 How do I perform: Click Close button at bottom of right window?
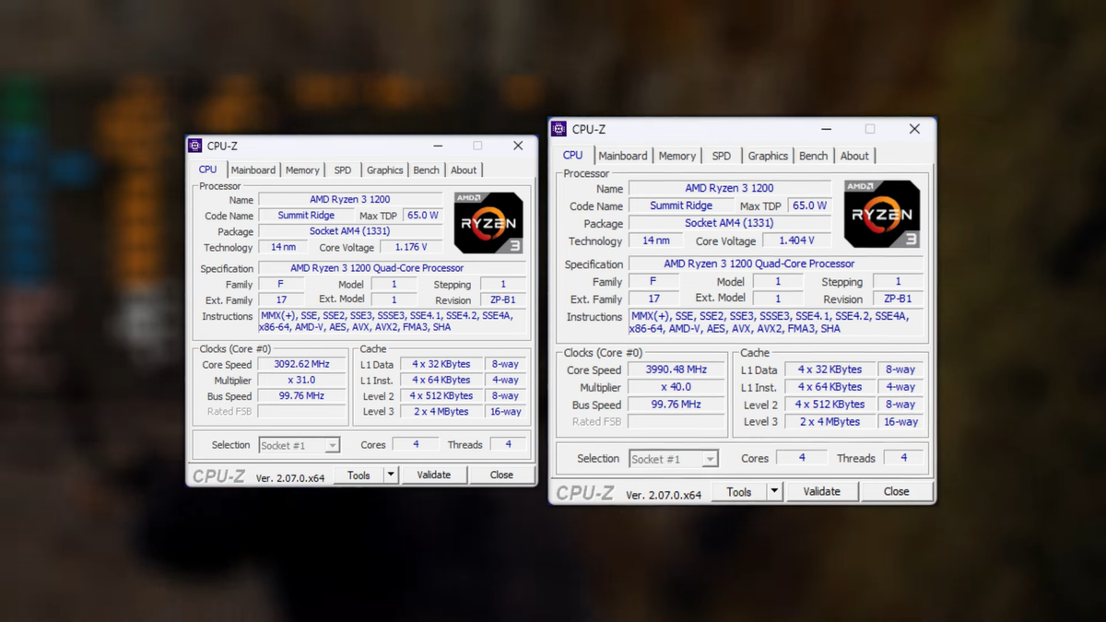(x=897, y=492)
